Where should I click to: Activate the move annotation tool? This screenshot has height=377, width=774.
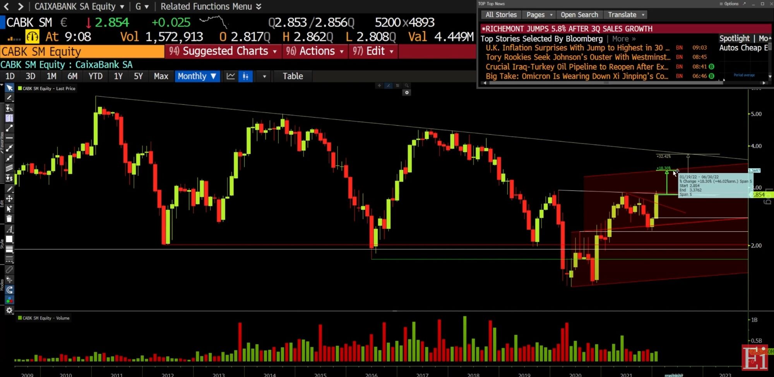[x=9, y=198]
